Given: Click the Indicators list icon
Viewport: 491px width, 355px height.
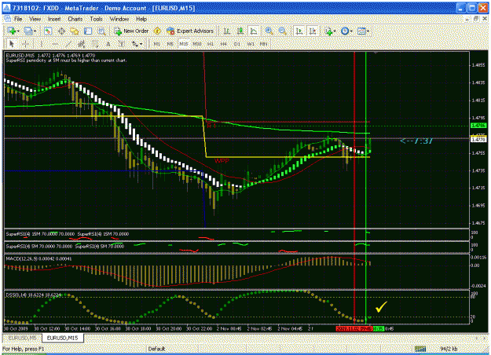Looking at the screenshot, I should point(328,31).
